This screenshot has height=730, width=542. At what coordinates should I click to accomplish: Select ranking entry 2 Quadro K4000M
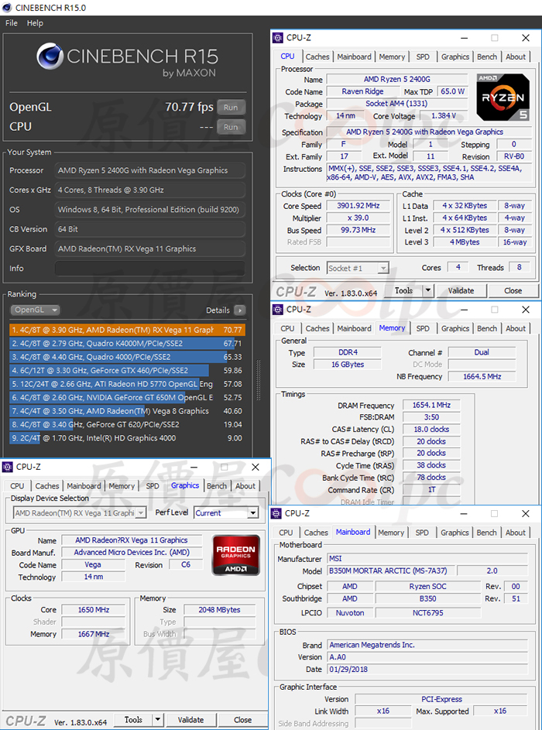[x=127, y=343]
